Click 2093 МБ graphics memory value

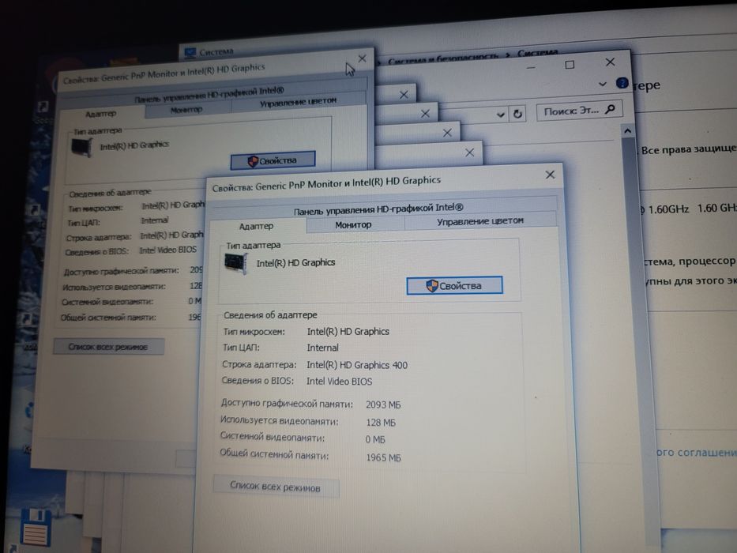(x=383, y=404)
